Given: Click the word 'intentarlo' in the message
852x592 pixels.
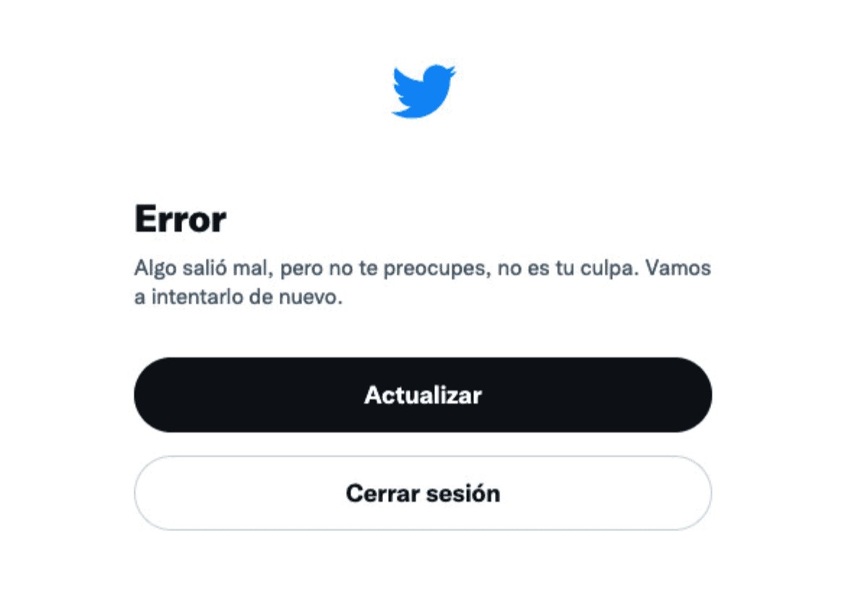Looking at the screenshot, I should coord(197,297).
